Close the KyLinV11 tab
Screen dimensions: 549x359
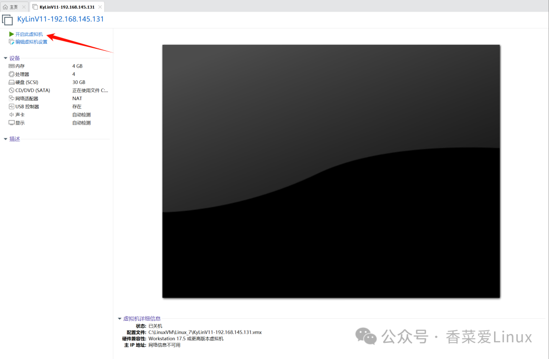[x=100, y=7]
